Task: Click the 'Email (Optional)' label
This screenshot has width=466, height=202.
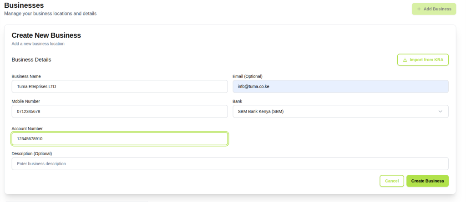Action: tap(247, 76)
